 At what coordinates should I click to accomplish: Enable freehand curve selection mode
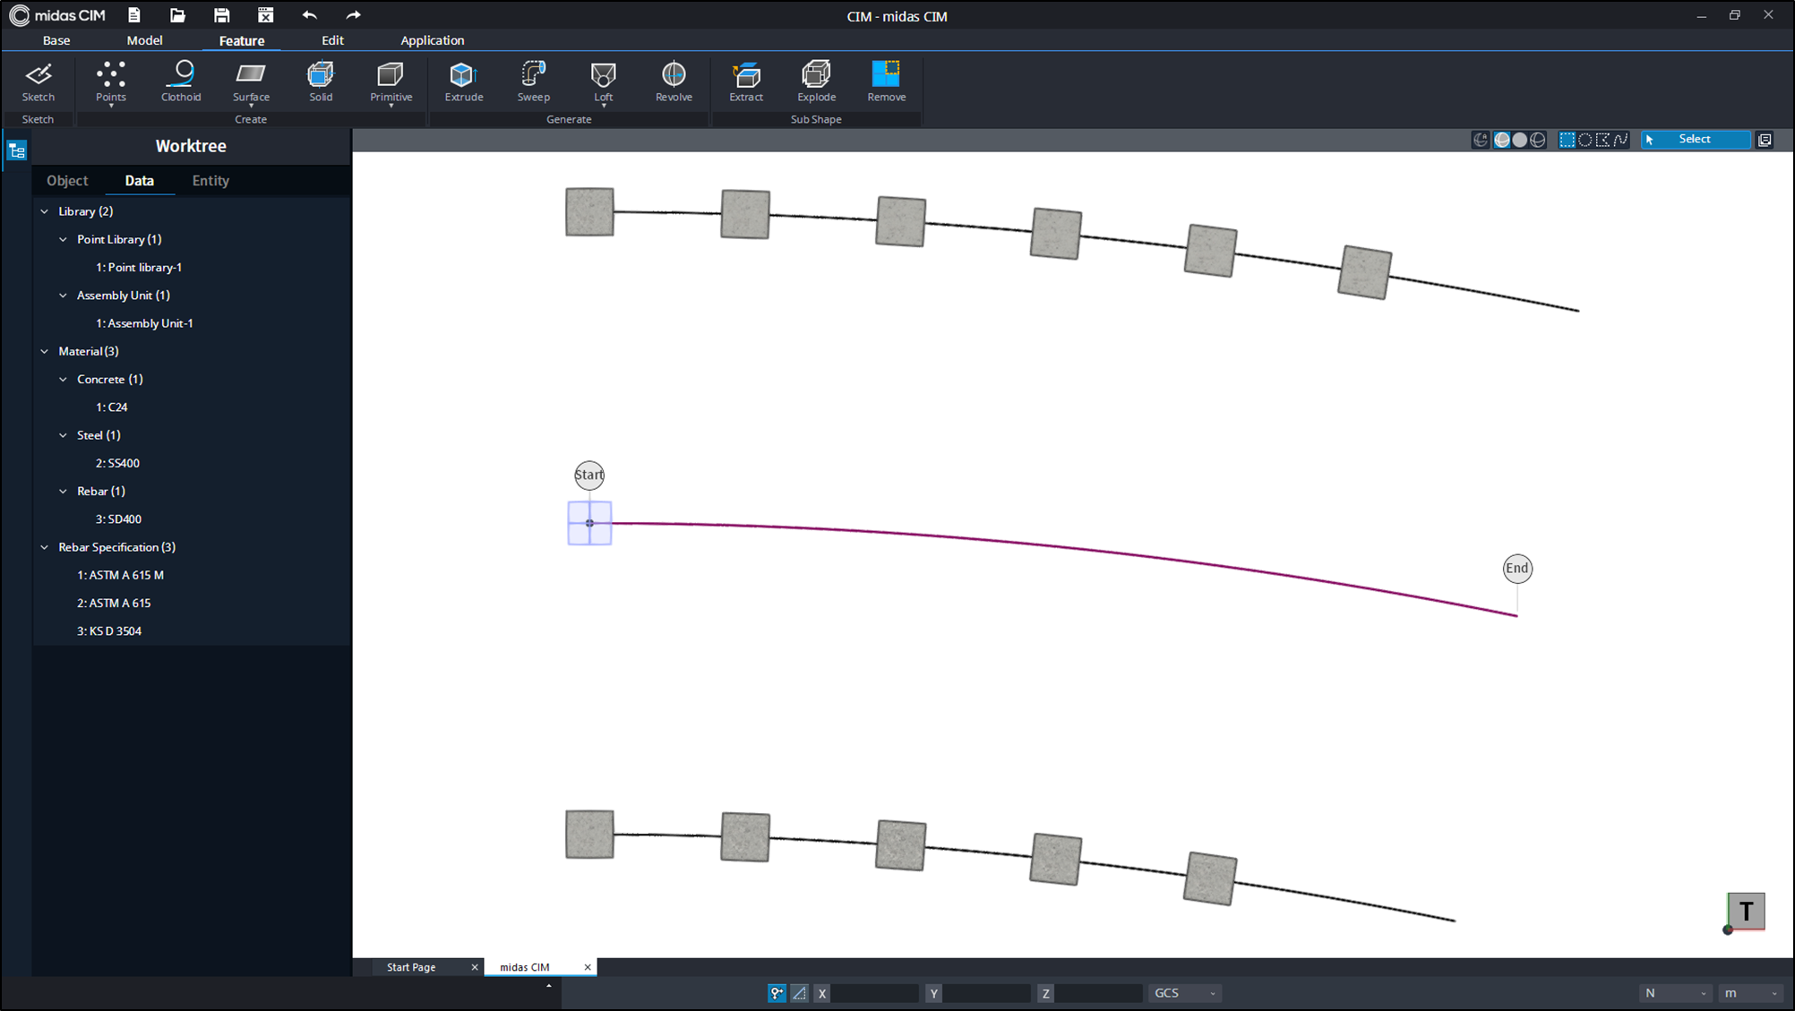(1620, 140)
